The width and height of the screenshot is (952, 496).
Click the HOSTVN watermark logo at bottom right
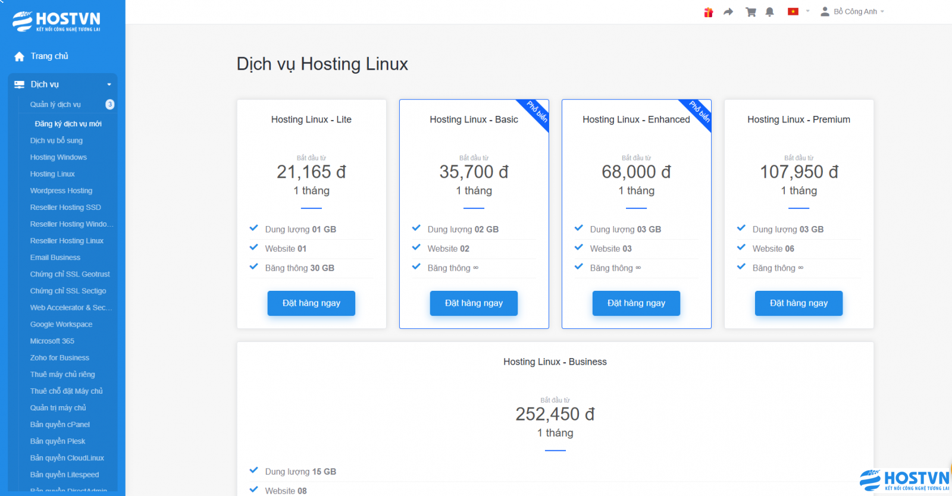point(904,480)
